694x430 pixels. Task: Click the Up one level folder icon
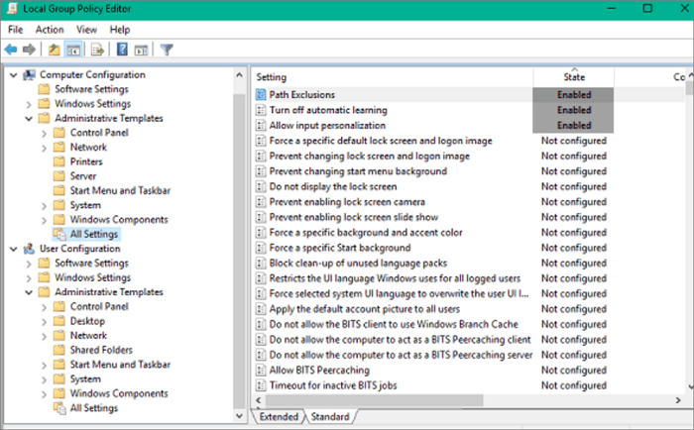click(x=53, y=49)
